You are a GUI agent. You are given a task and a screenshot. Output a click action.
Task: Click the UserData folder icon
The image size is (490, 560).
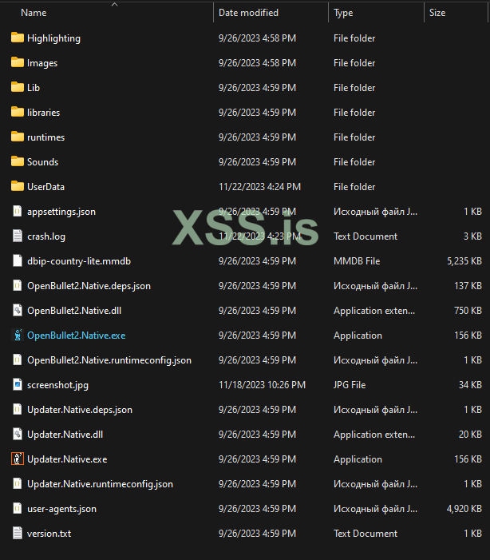click(17, 186)
